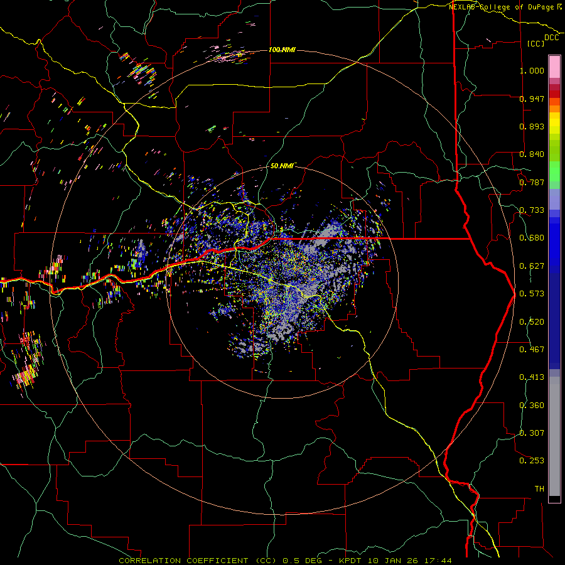565x565 pixels.
Task: Select the 0.733 scale value
Action: 532,210
